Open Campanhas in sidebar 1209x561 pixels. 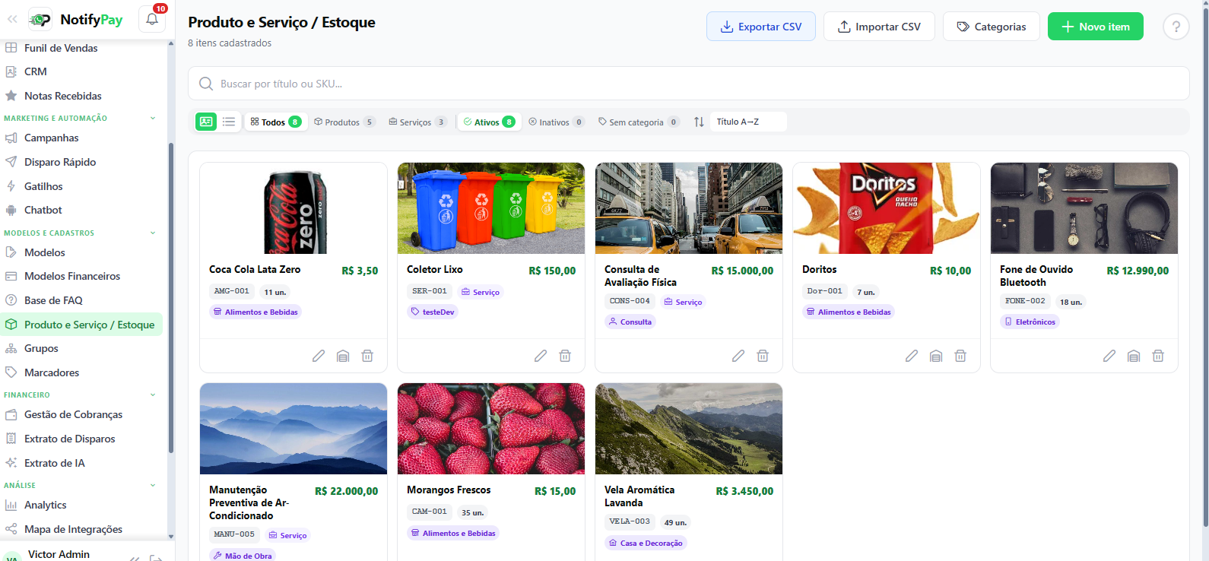[81, 138]
